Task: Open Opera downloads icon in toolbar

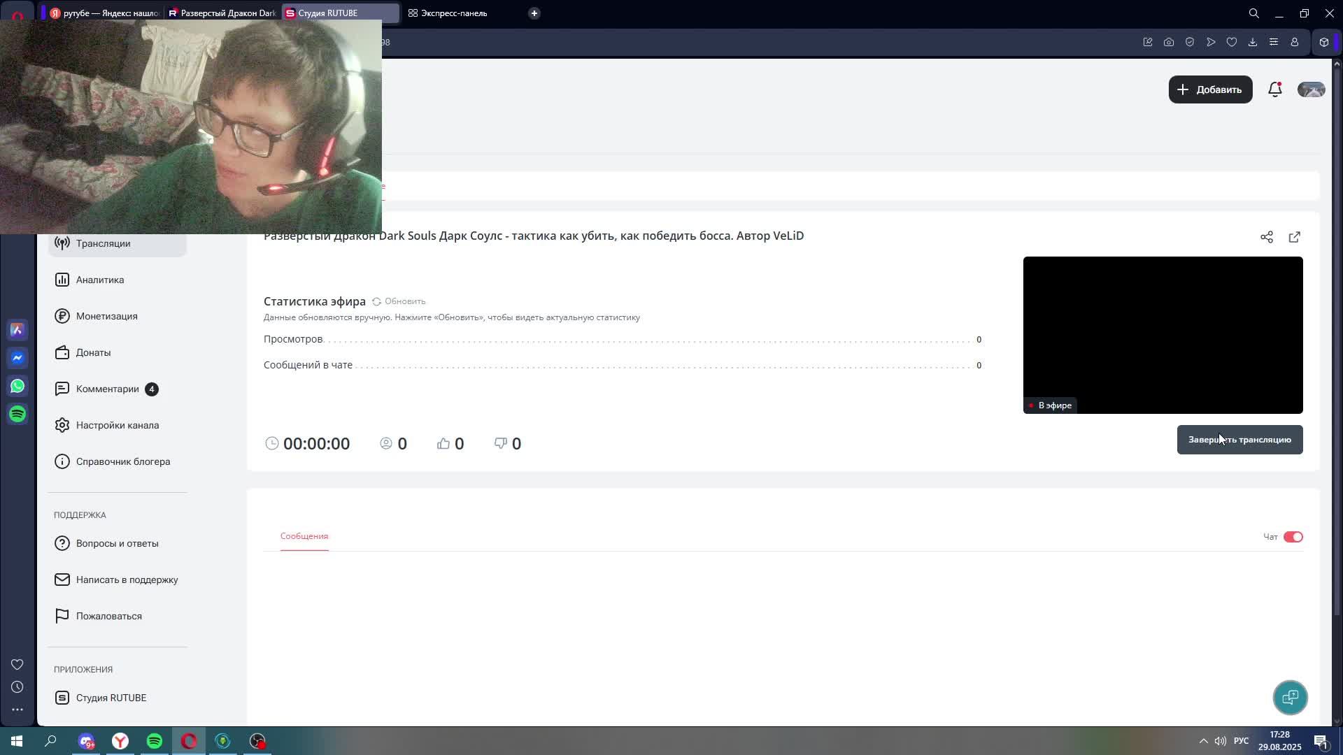Action: (1252, 42)
